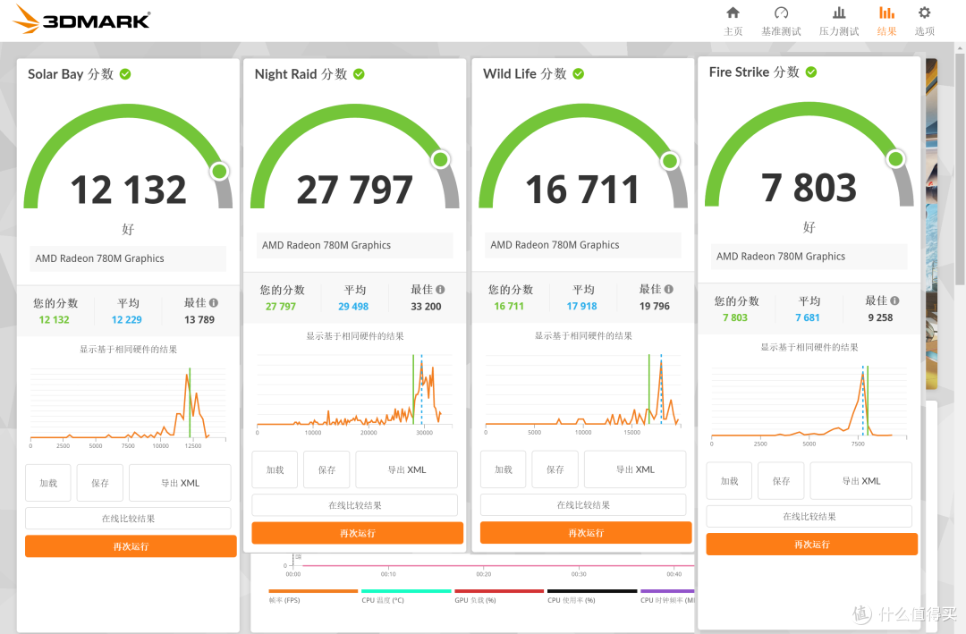Screen dimensions: 966x634
Task: Click 加载 in the Night Raid card
Action: click(x=275, y=469)
